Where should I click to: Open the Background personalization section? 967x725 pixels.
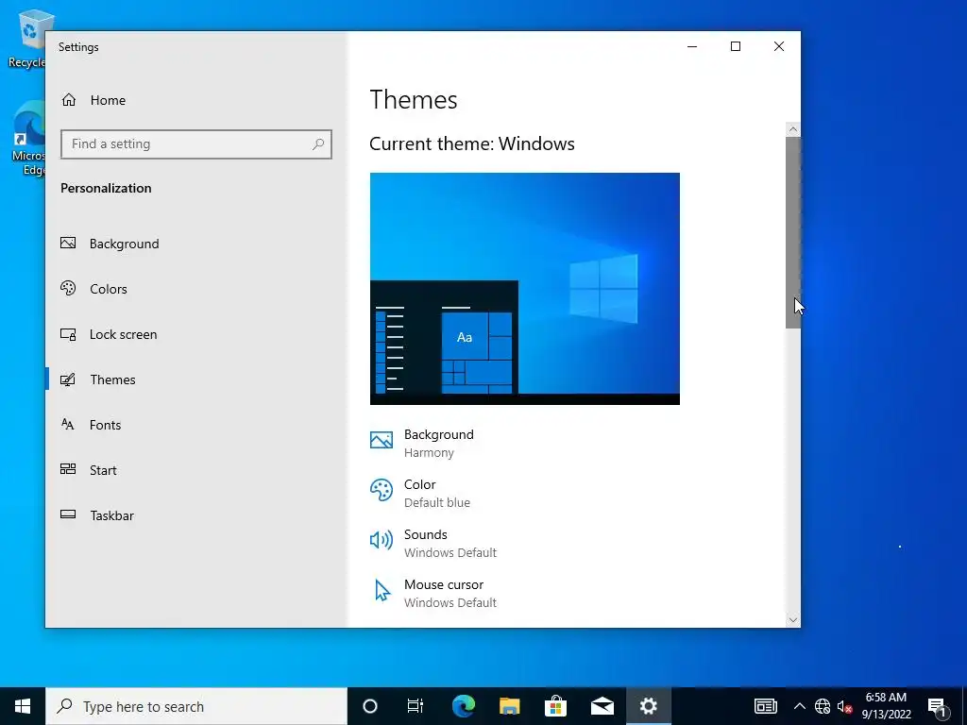tap(110, 244)
